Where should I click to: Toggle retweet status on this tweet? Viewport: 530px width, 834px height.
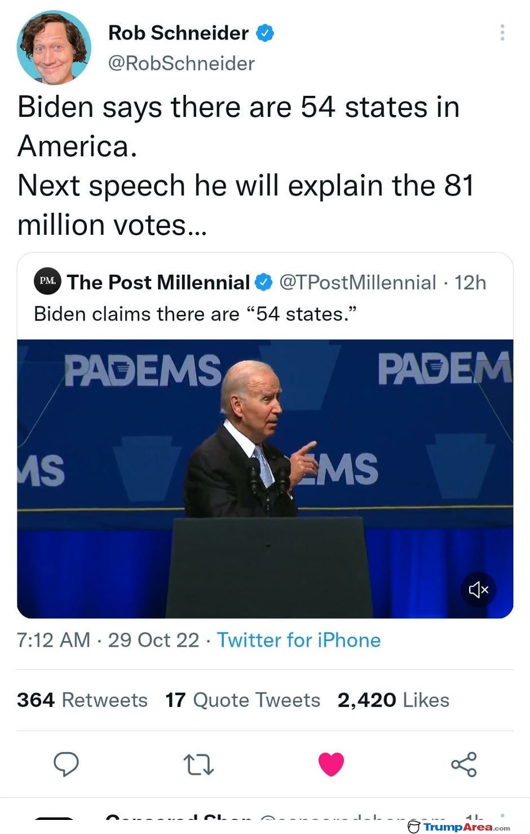pos(198,765)
